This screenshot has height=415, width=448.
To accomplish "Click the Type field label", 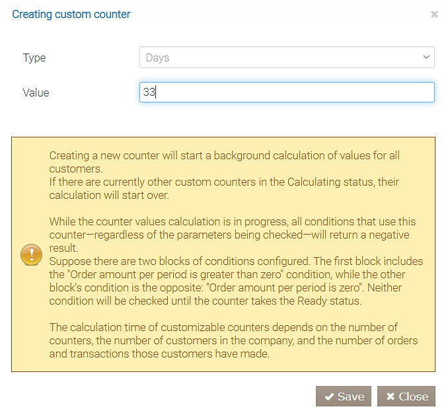I will point(33,57).
